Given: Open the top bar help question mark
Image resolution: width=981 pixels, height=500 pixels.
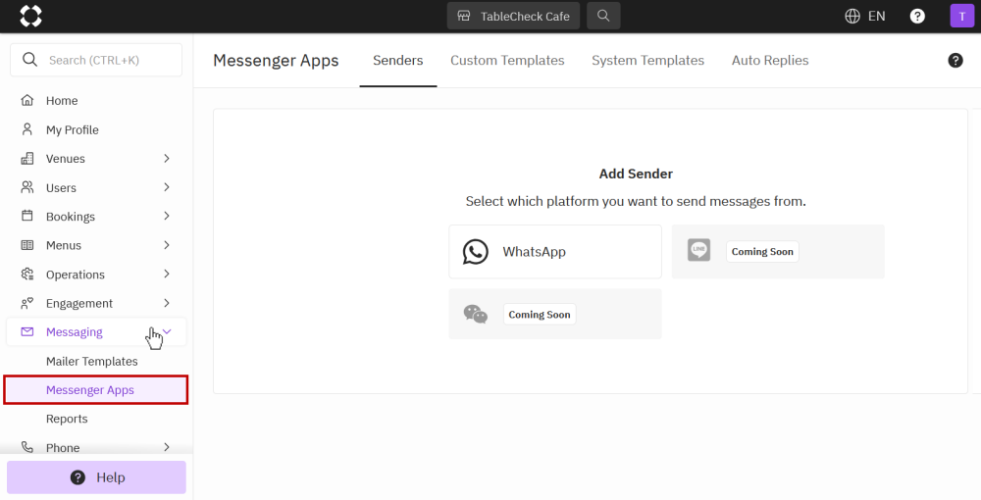Looking at the screenshot, I should tap(917, 17).
